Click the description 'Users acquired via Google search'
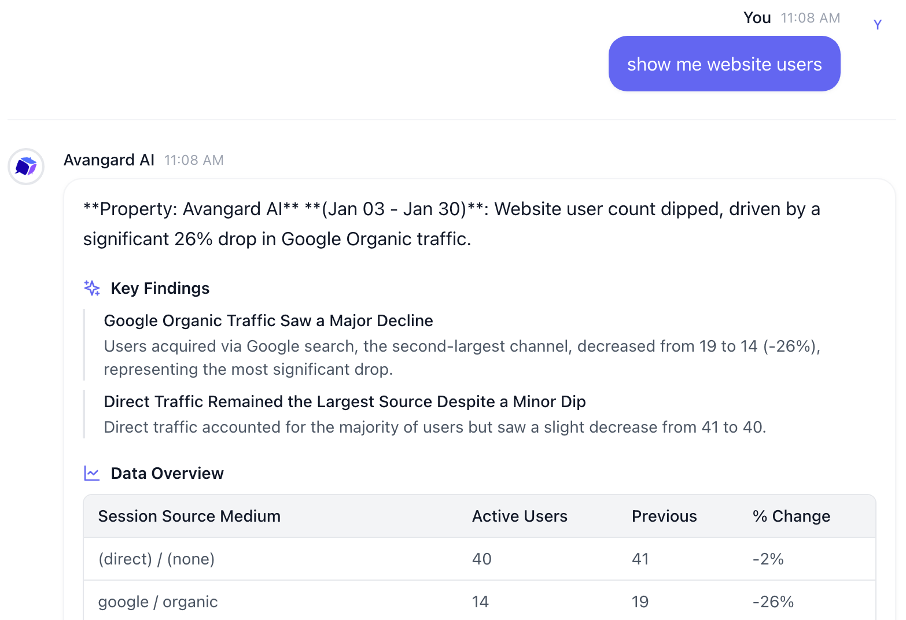906x620 pixels. pyautogui.click(x=462, y=357)
